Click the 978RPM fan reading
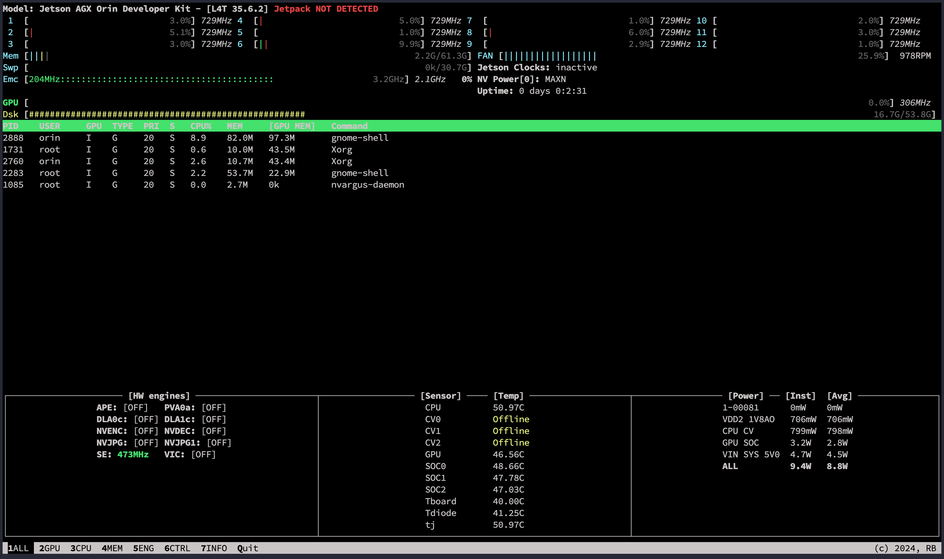Screen dimensions: 944x559 pos(915,56)
